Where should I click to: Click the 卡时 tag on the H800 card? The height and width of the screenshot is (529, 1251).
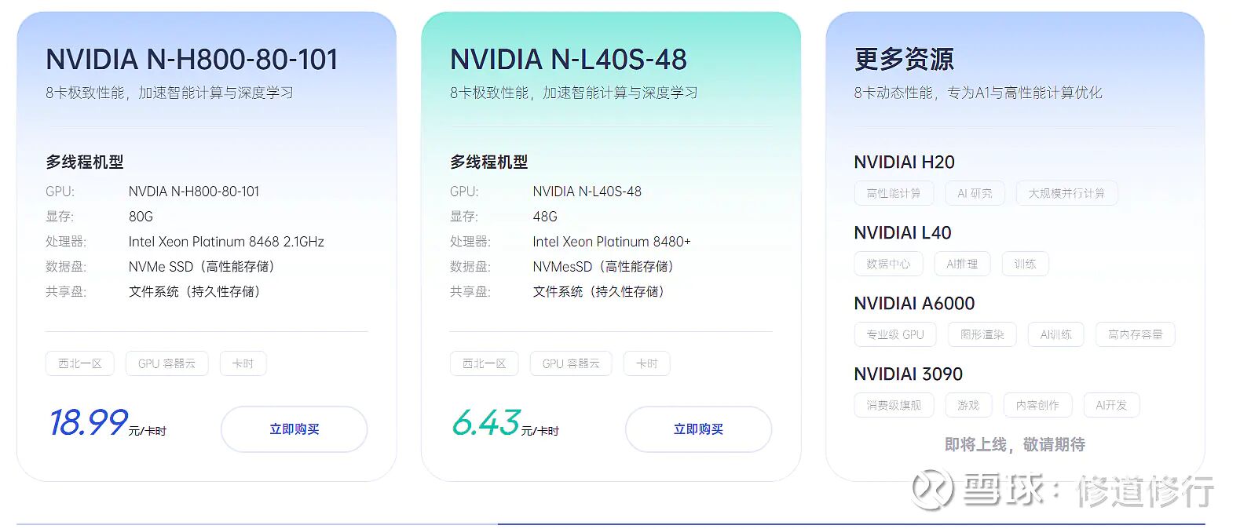[x=243, y=363]
